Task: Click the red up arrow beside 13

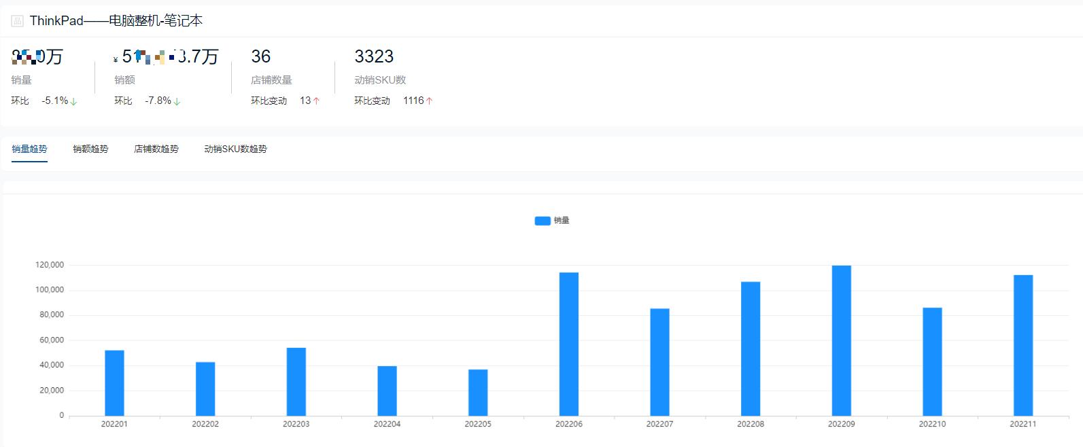Action: tap(316, 101)
